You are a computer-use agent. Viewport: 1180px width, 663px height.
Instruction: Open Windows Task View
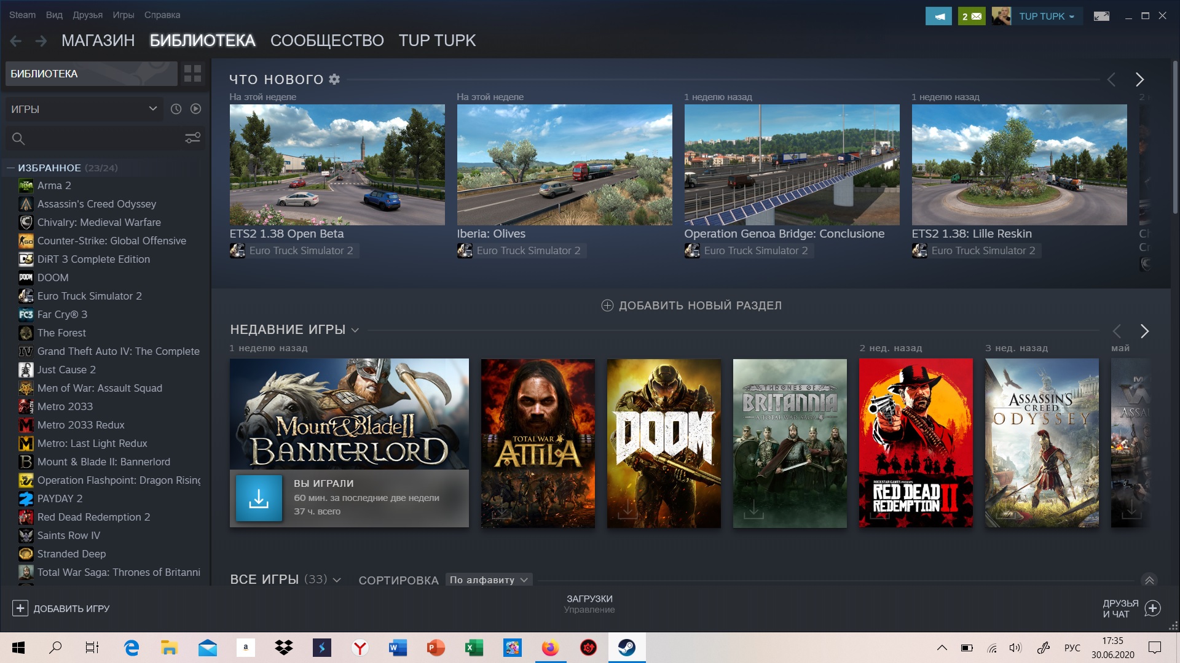click(x=92, y=648)
